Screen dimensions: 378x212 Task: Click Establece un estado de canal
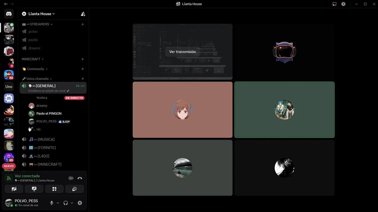pyautogui.click(x=47, y=91)
